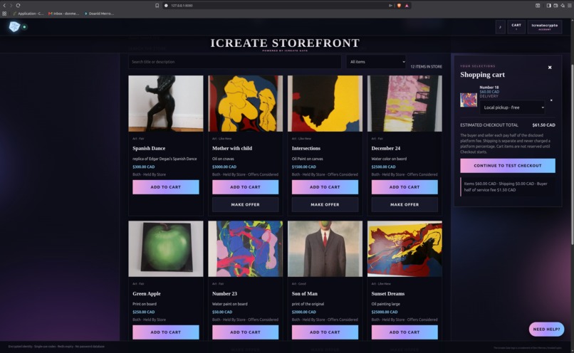Open the Application bookmark
The width and height of the screenshot is (574, 353).
28,14
